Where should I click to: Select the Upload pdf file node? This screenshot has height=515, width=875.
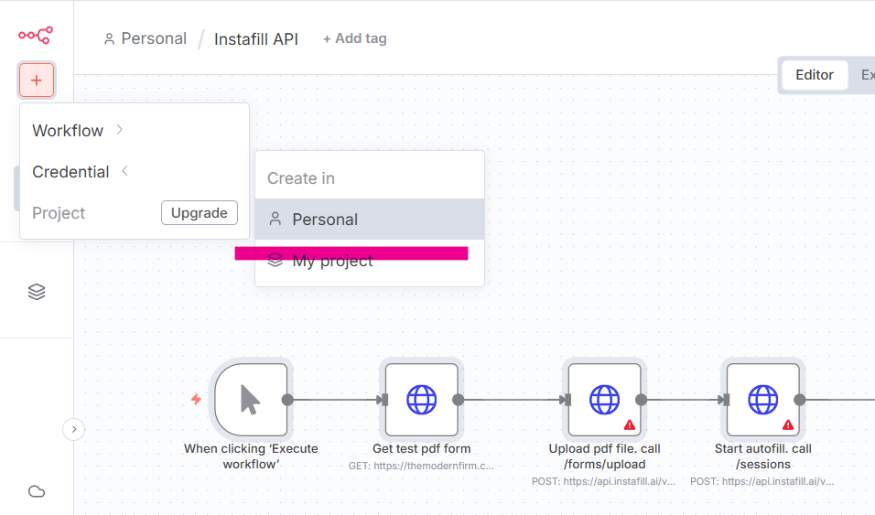pos(604,400)
